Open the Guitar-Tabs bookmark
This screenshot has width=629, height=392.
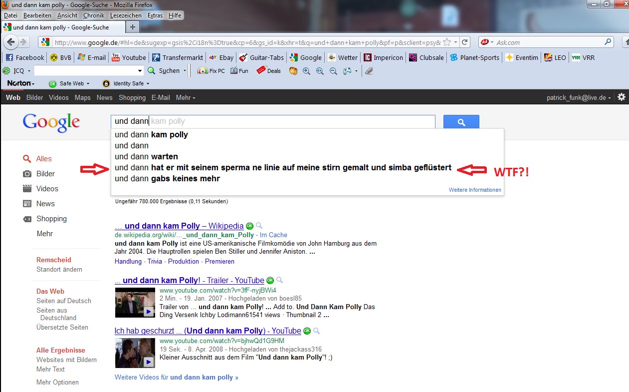261,57
